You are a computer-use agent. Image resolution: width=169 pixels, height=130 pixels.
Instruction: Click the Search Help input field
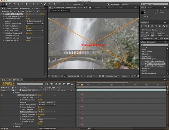[x=154, y=4]
